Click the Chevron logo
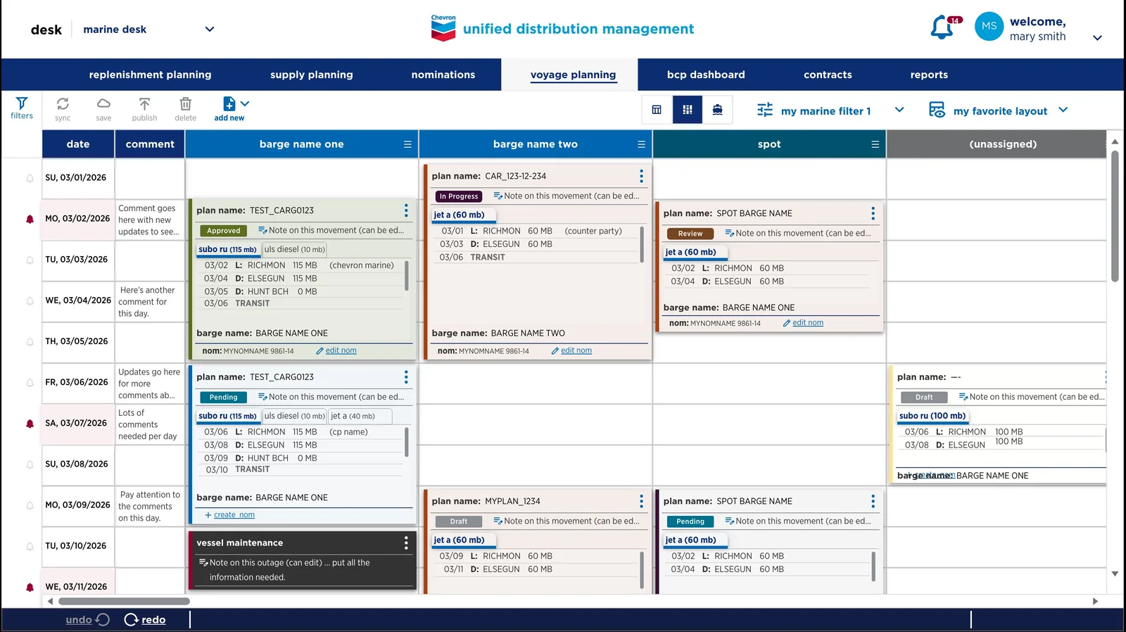The image size is (1126, 632). (x=443, y=28)
